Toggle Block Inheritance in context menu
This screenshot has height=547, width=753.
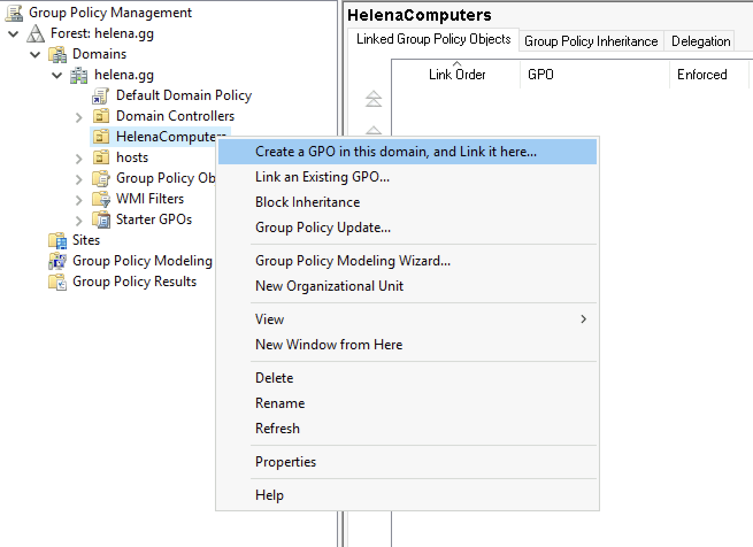(x=307, y=202)
